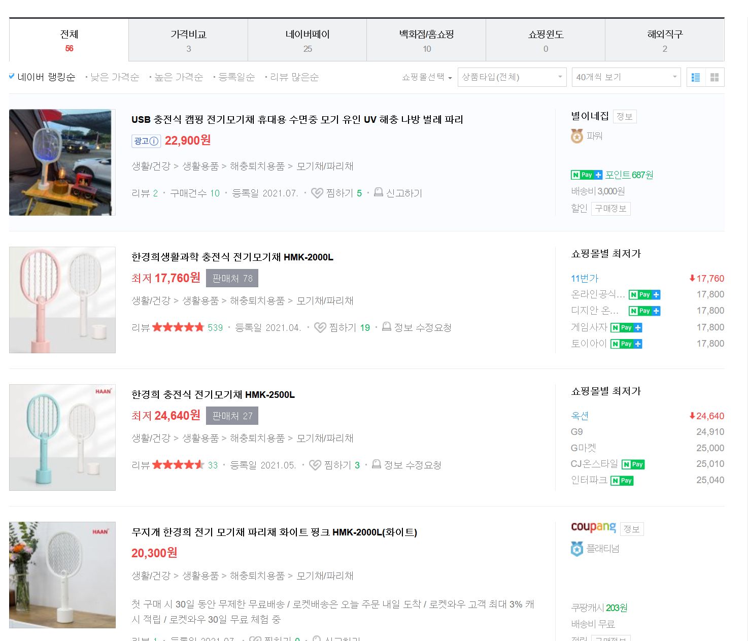The image size is (748, 641).
Task: Click N Pay badge for CJ온스타일
Action: tap(633, 464)
